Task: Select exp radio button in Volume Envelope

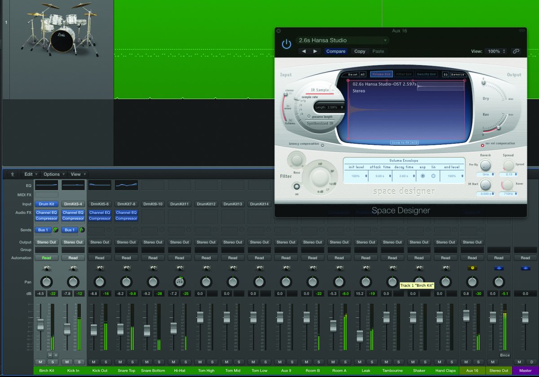Action: click(423, 176)
